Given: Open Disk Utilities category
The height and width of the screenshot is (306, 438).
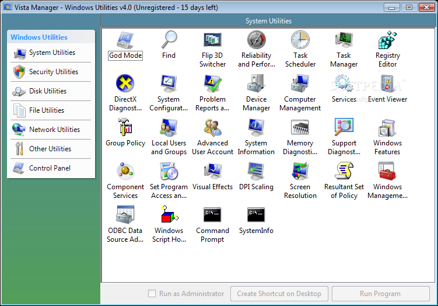Looking at the screenshot, I should pos(51,91).
